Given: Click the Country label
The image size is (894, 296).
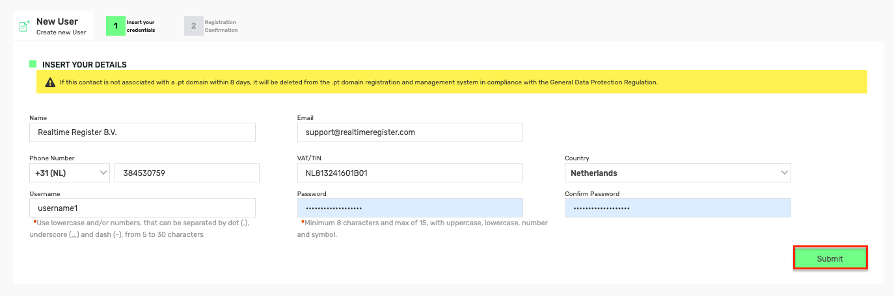Looking at the screenshot, I should pyautogui.click(x=577, y=158).
